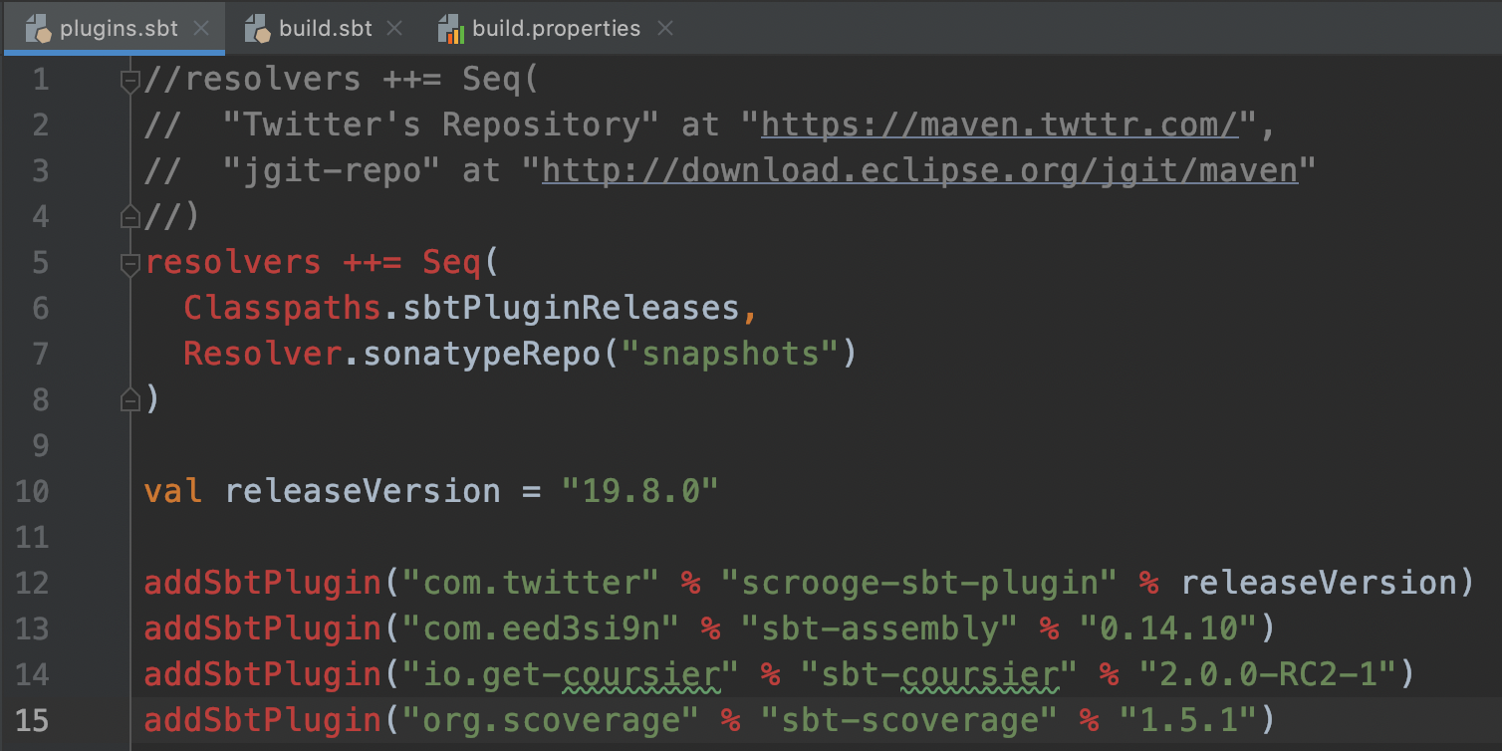The height and width of the screenshot is (751, 1502).
Task: Click releaseVersion on line 12
Action: click(x=1317, y=583)
